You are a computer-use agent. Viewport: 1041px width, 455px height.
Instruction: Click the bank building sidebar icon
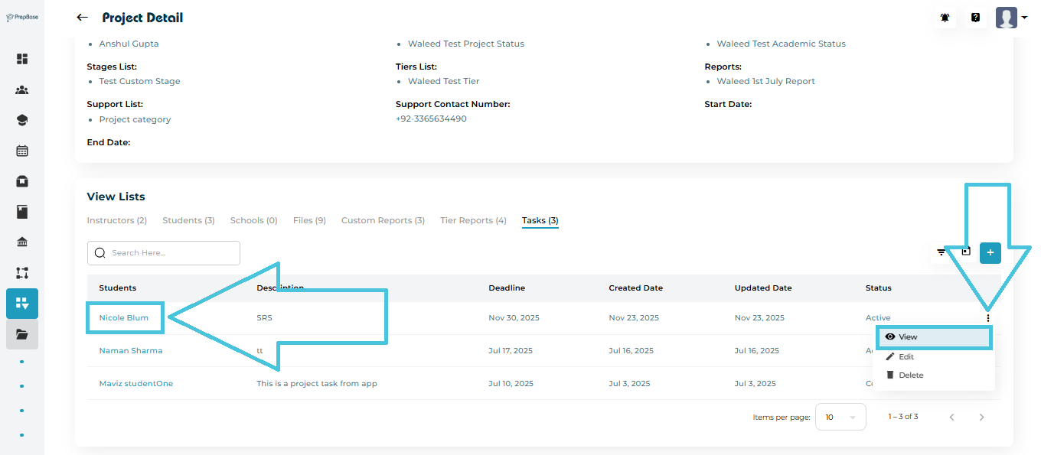pyautogui.click(x=22, y=242)
